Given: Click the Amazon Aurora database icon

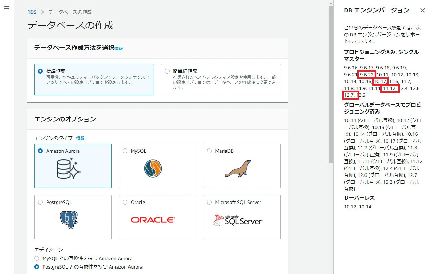Looking at the screenshot, I should click(x=69, y=169).
